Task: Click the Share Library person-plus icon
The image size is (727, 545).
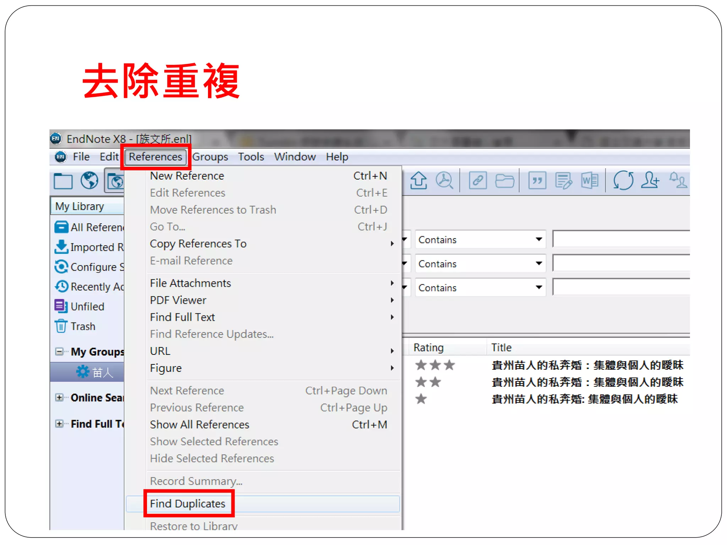Action: tap(650, 180)
